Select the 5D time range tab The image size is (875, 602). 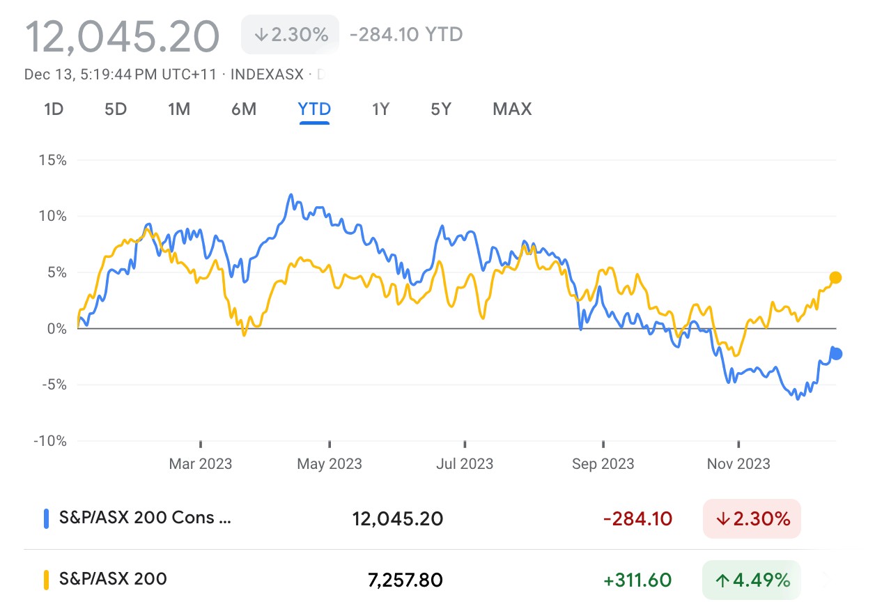116,109
